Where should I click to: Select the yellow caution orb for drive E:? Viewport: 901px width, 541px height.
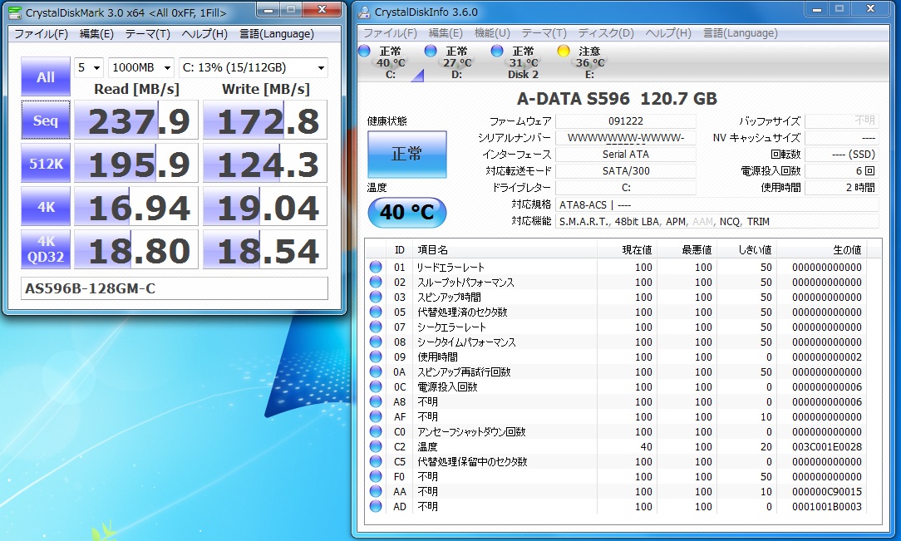(x=564, y=52)
